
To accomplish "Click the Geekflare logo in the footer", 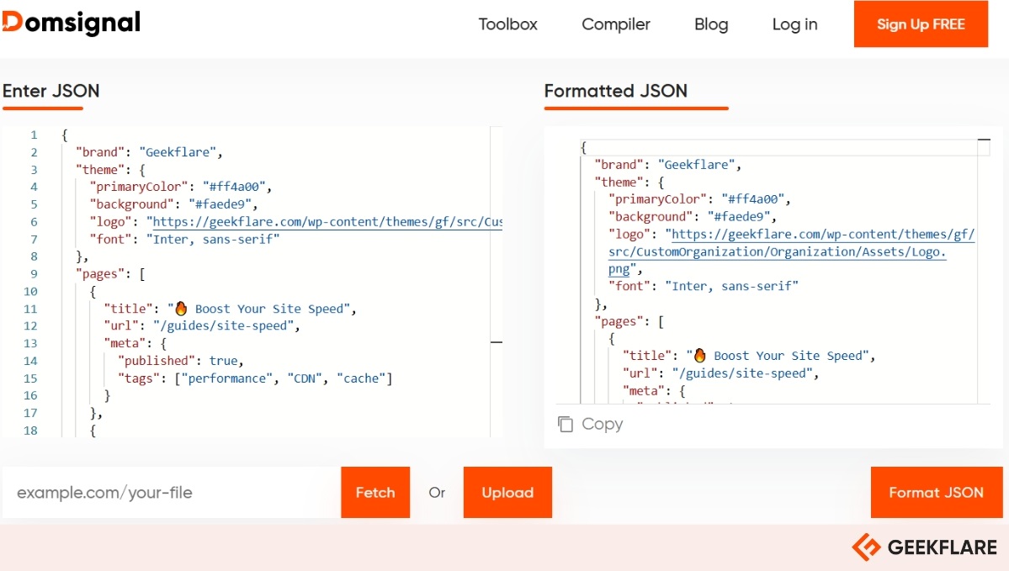I will pyautogui.click(x=925, y=547).
